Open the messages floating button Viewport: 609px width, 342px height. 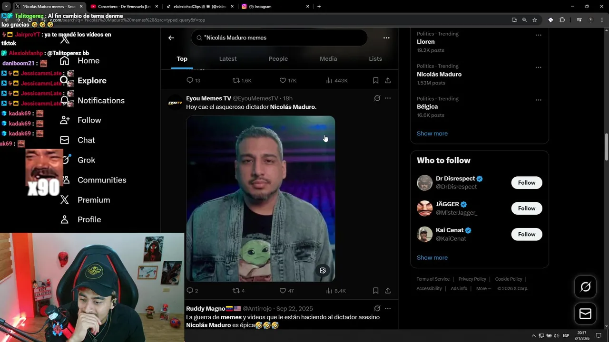585,314
